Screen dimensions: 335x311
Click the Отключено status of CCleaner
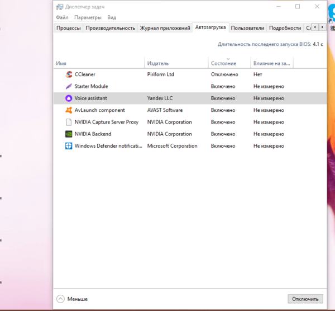[x=224, y=74]
